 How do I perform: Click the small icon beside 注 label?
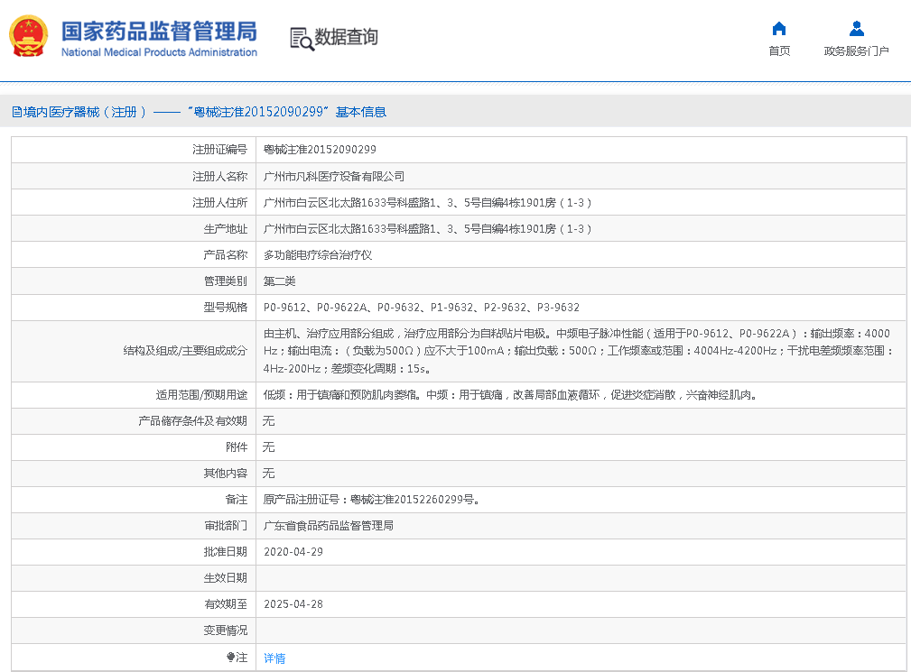[231, 658]
